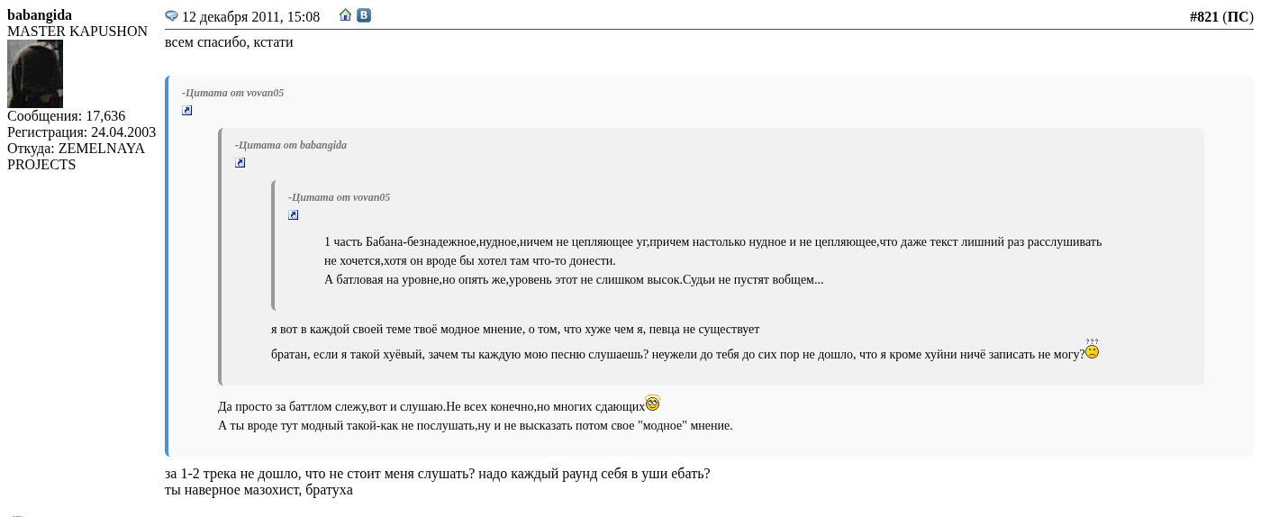Click the Сообщения: 17,636 post count
The width and height of the screenshot is (1261, 517).
67,116
